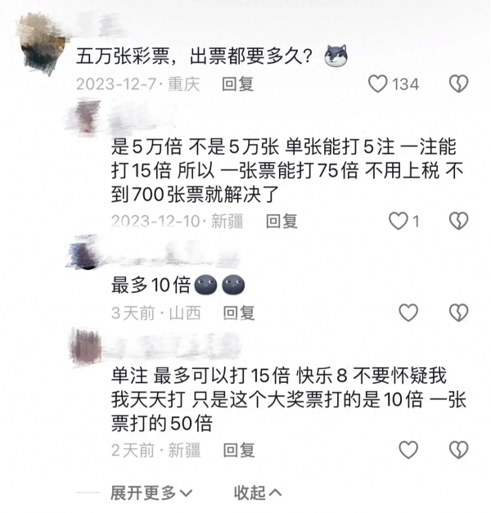Reply to the Shanxi '3天前' comment
Image resolution: width=491 pixels, height=513 pixels.
239,313
